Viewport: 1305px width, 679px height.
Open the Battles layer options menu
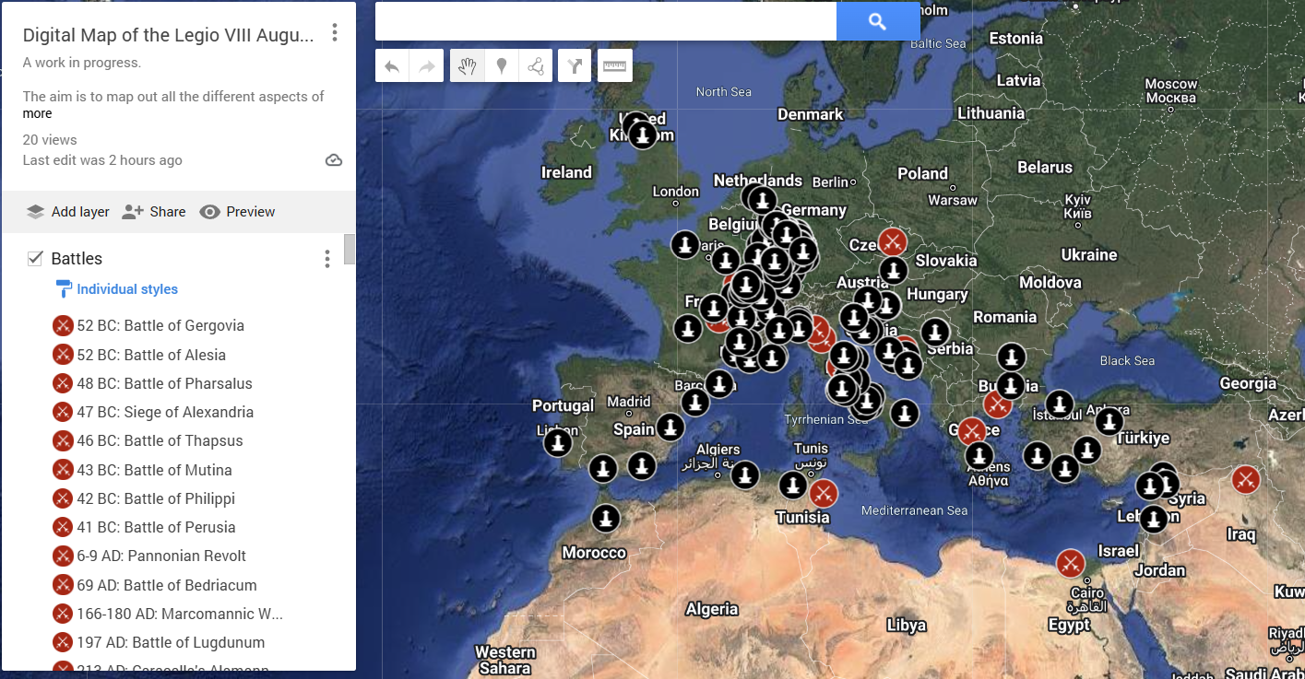coord(326,259)
